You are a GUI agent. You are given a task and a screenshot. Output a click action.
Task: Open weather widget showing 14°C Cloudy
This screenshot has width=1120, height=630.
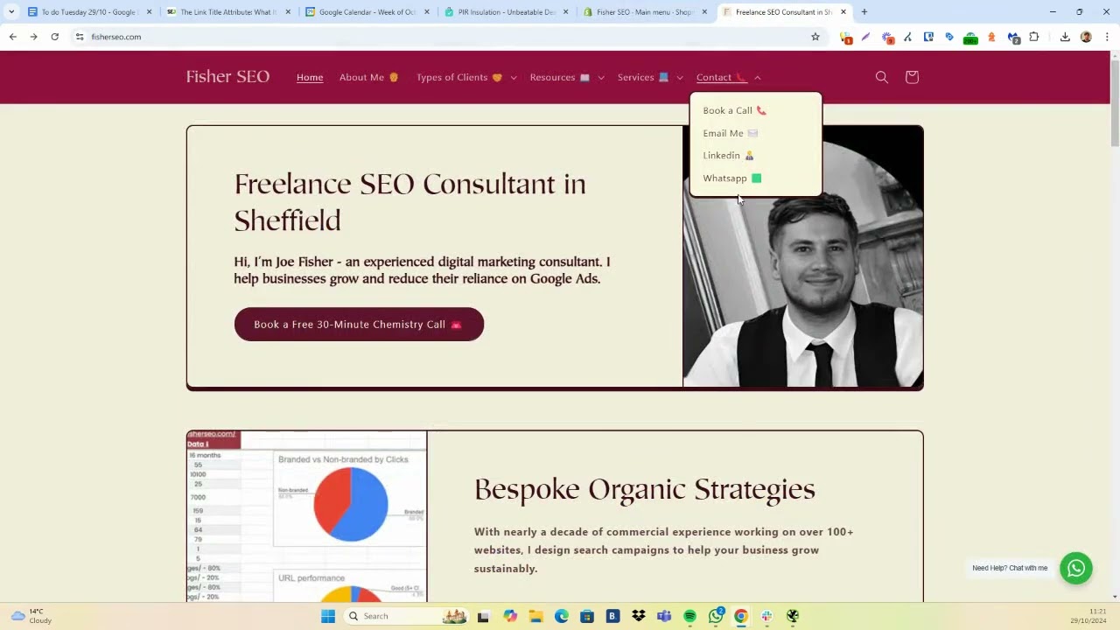tap(31, 616)
